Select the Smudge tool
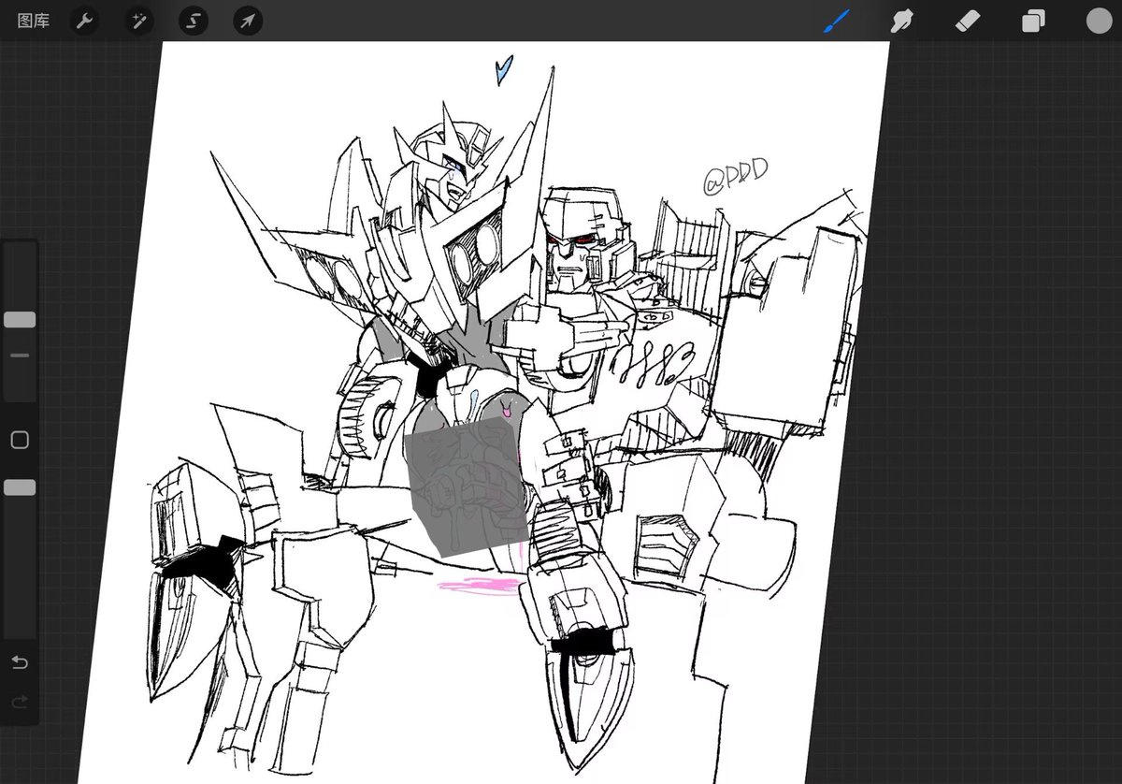Image resolution: width=1122 pixels, height=784 pixels. [x=902, y=21]
